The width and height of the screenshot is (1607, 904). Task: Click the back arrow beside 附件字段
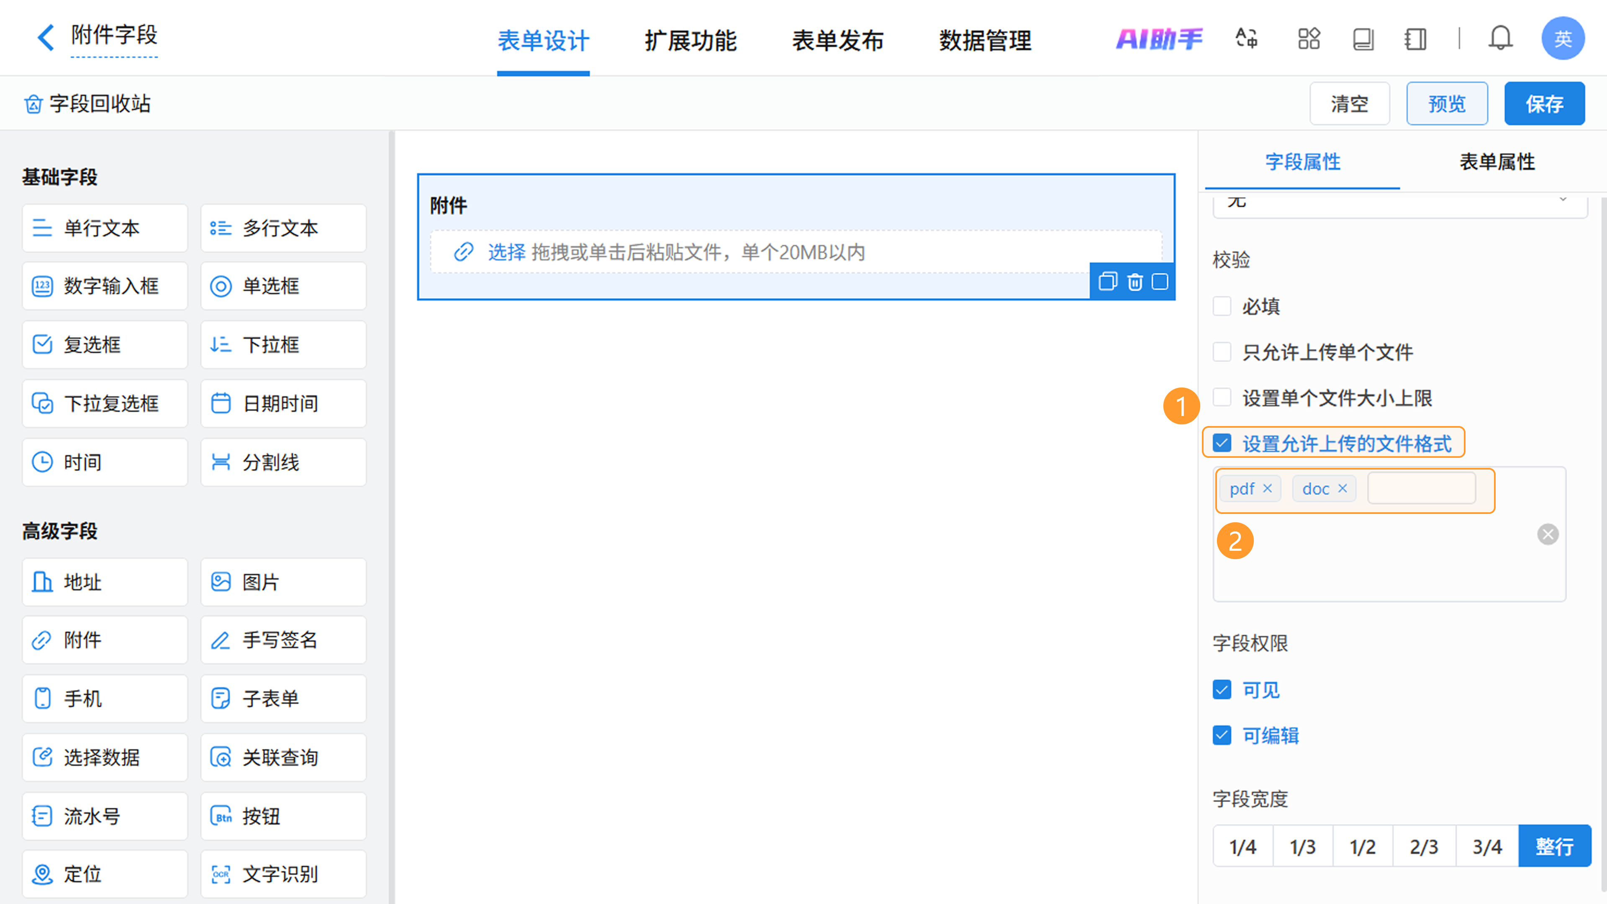coord(45,37)
